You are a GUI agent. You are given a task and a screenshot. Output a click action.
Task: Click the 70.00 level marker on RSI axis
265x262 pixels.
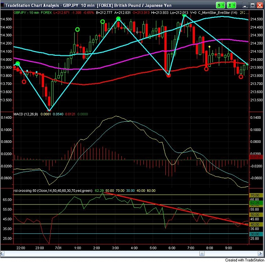[255, 195]
